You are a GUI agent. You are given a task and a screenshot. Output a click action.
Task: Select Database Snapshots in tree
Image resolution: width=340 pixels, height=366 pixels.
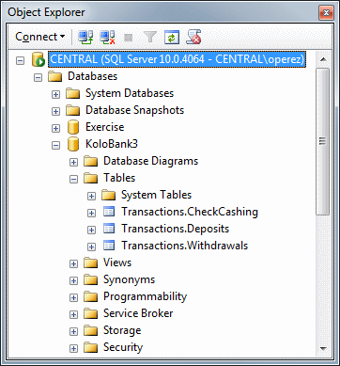(134, 110)
